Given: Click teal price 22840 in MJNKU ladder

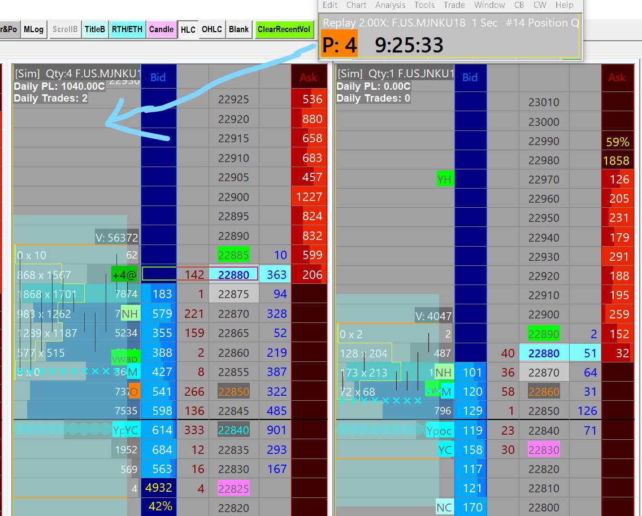Looking at the screenshot, I should coord(233,430).
